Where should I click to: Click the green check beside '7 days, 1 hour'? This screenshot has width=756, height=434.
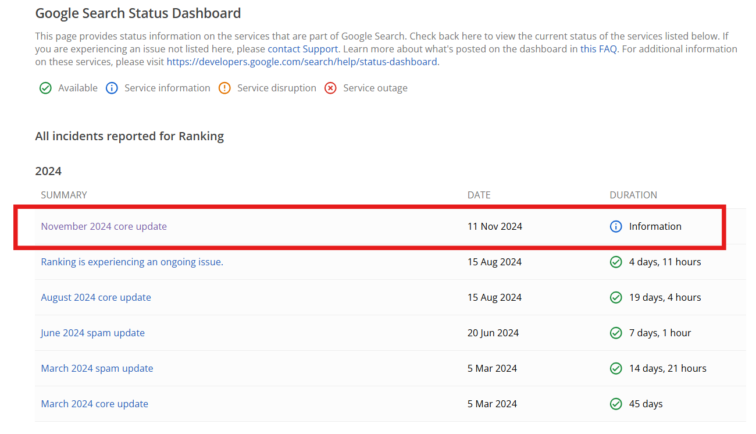pyautogui.click(x=616, y=333)
